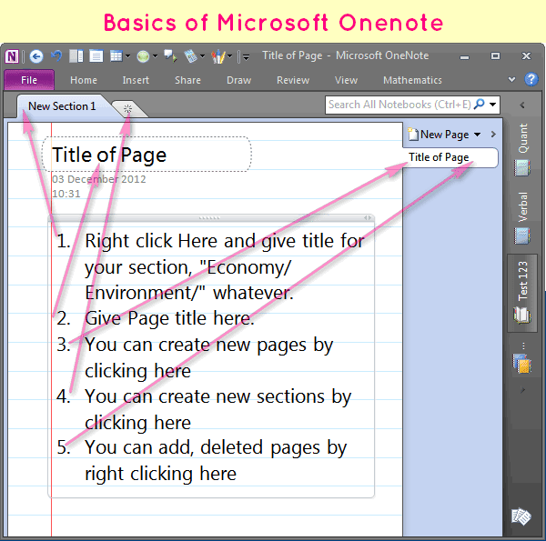Open the Share ribbon tab
The image size is (546, 541).
point(187,80)
